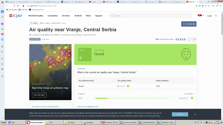This screenshot has width=223, height=125.
Task: Open the Privacy Policy link
Action: click(153, 116)
